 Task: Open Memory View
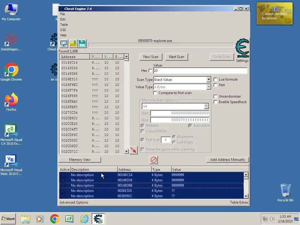point(80,160)
